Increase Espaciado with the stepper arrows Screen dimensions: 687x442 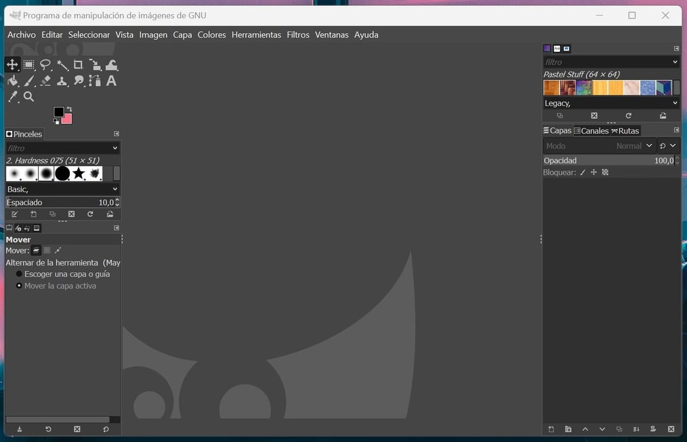pyautogui.click(x=117, y=200)
